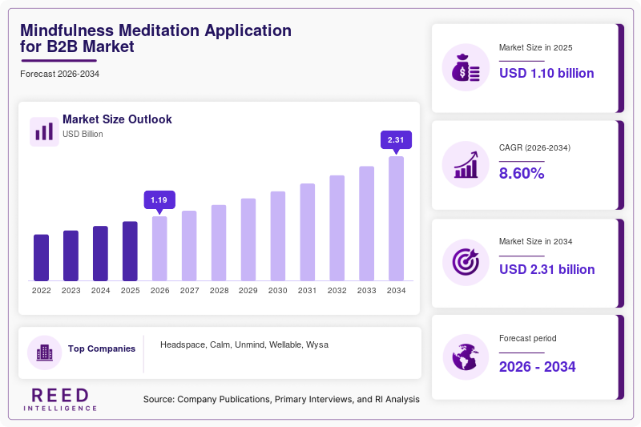The image size is (641, 427).
Task: Select the 2027 bar in the chart
Action: coord(189,246)
